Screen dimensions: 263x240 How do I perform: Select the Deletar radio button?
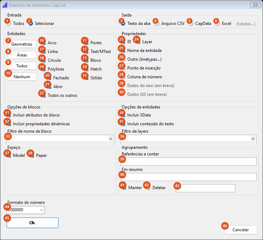point(148,188)
